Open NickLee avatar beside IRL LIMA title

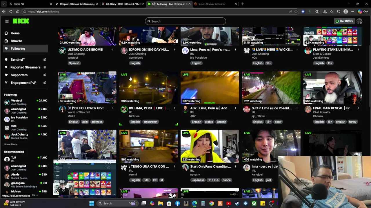coord(124,109)
